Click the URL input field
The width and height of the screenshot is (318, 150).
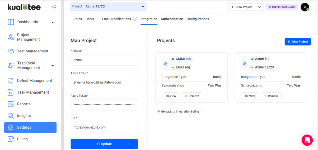(x=104, y=127)
